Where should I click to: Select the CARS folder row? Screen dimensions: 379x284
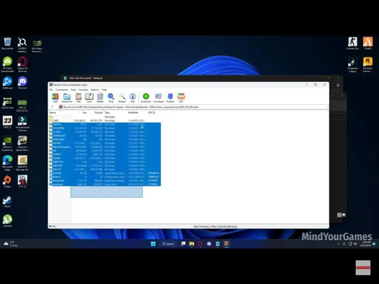[x=105, y=121]
